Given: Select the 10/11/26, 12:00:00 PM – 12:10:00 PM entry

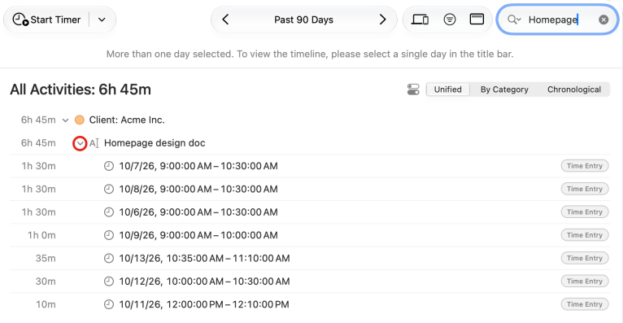Looking at the screenshot, I should pos(310,304).
